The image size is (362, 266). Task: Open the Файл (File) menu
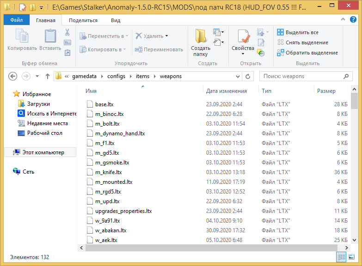(x=17, y=20)
